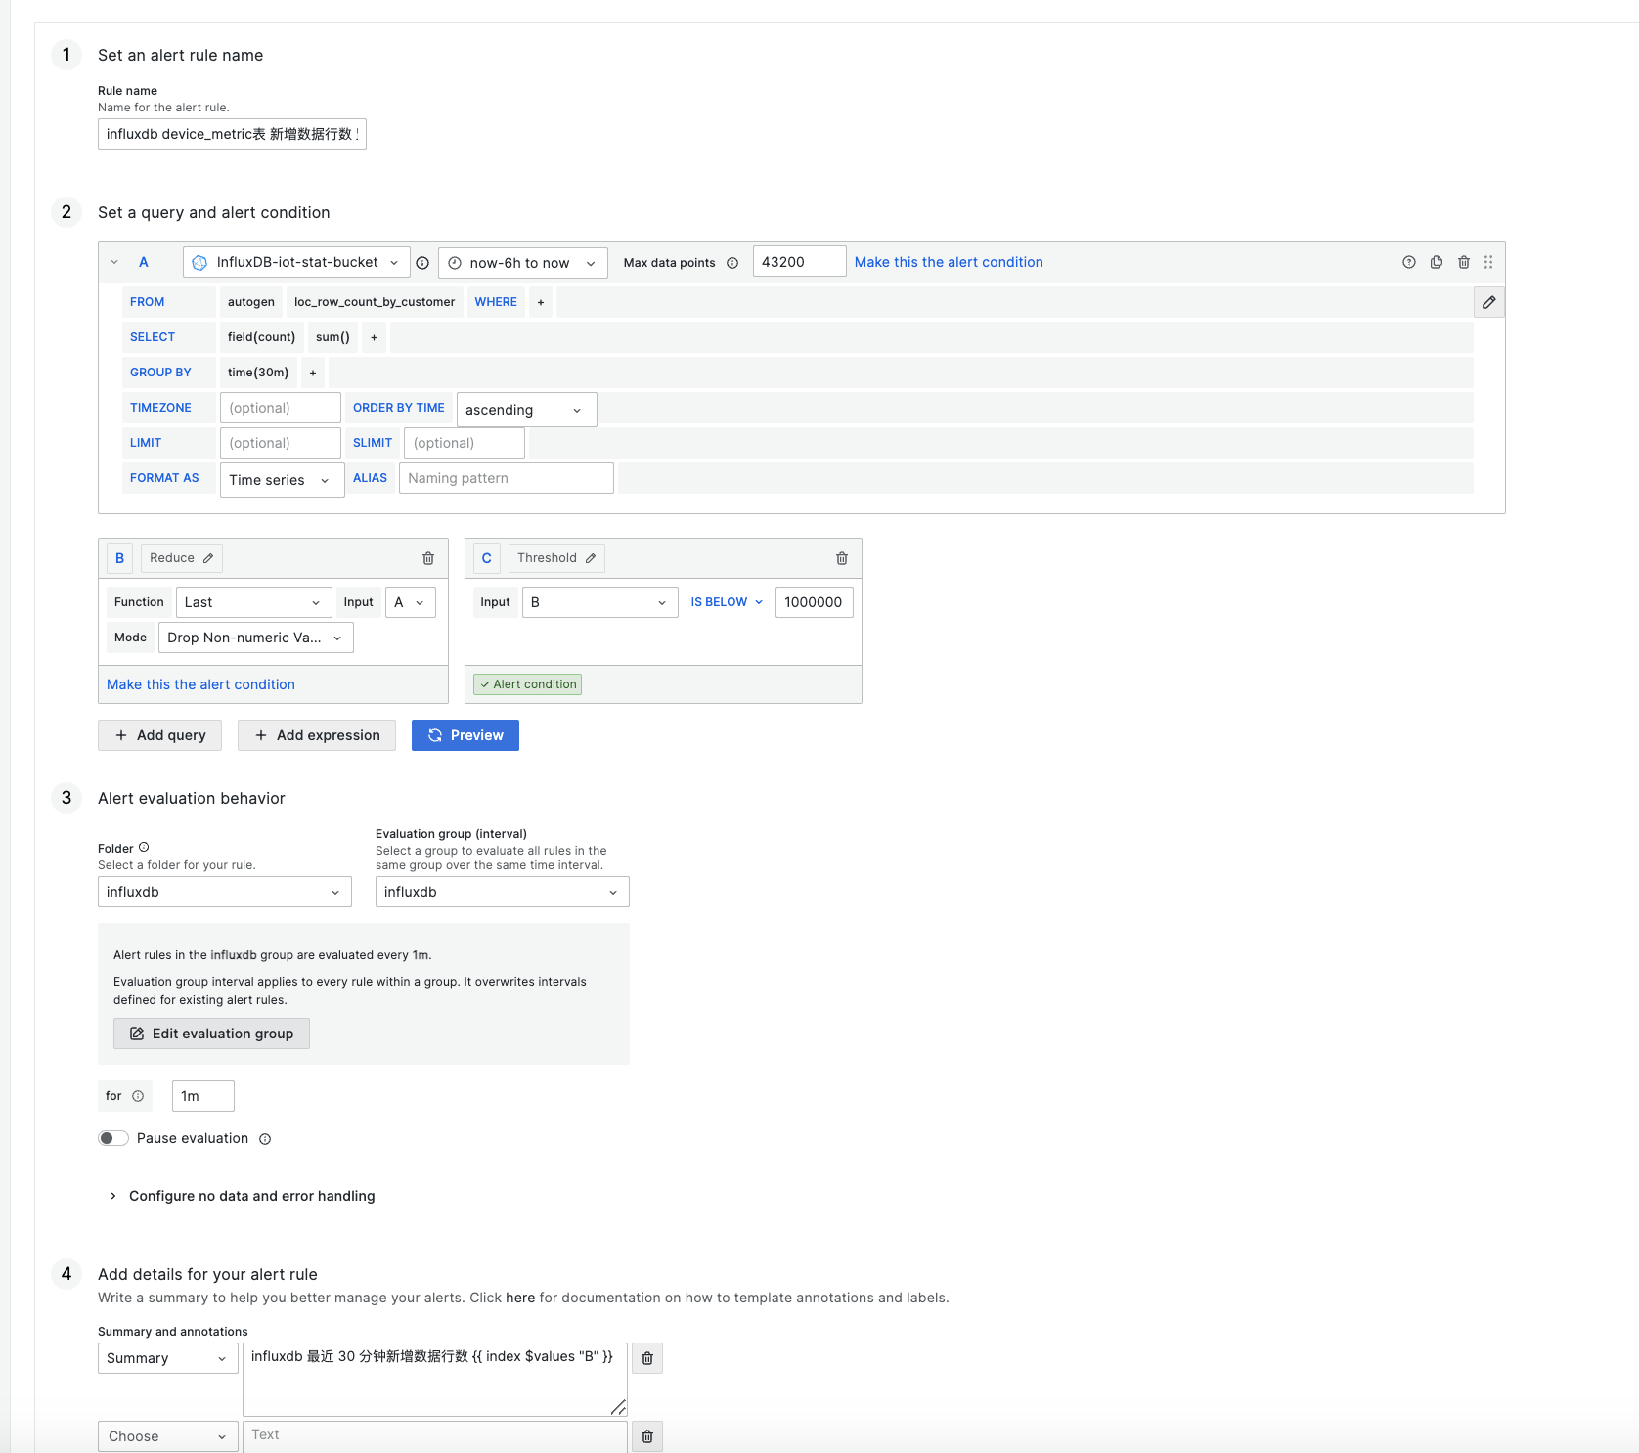Image resolution: width=1639 pixels, height=1453 pixels.
Task: Change the Function dropdown set to Last
Action: 254,602
